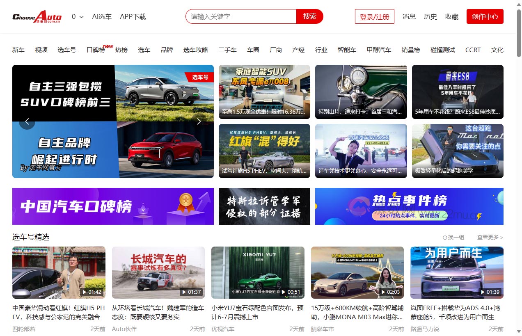The image size is (522, 336).
Task: Click the refresh icon beside 换一组
Action: (446, 237)
